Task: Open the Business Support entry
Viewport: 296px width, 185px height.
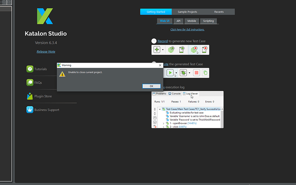Action: pyautogui.click(x=43, y=110)
